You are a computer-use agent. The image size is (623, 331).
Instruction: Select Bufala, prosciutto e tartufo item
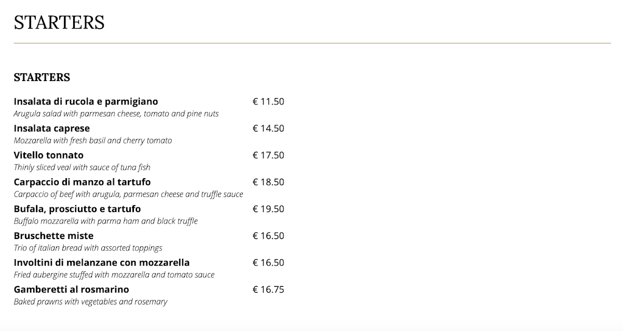(x=77, y=209)
